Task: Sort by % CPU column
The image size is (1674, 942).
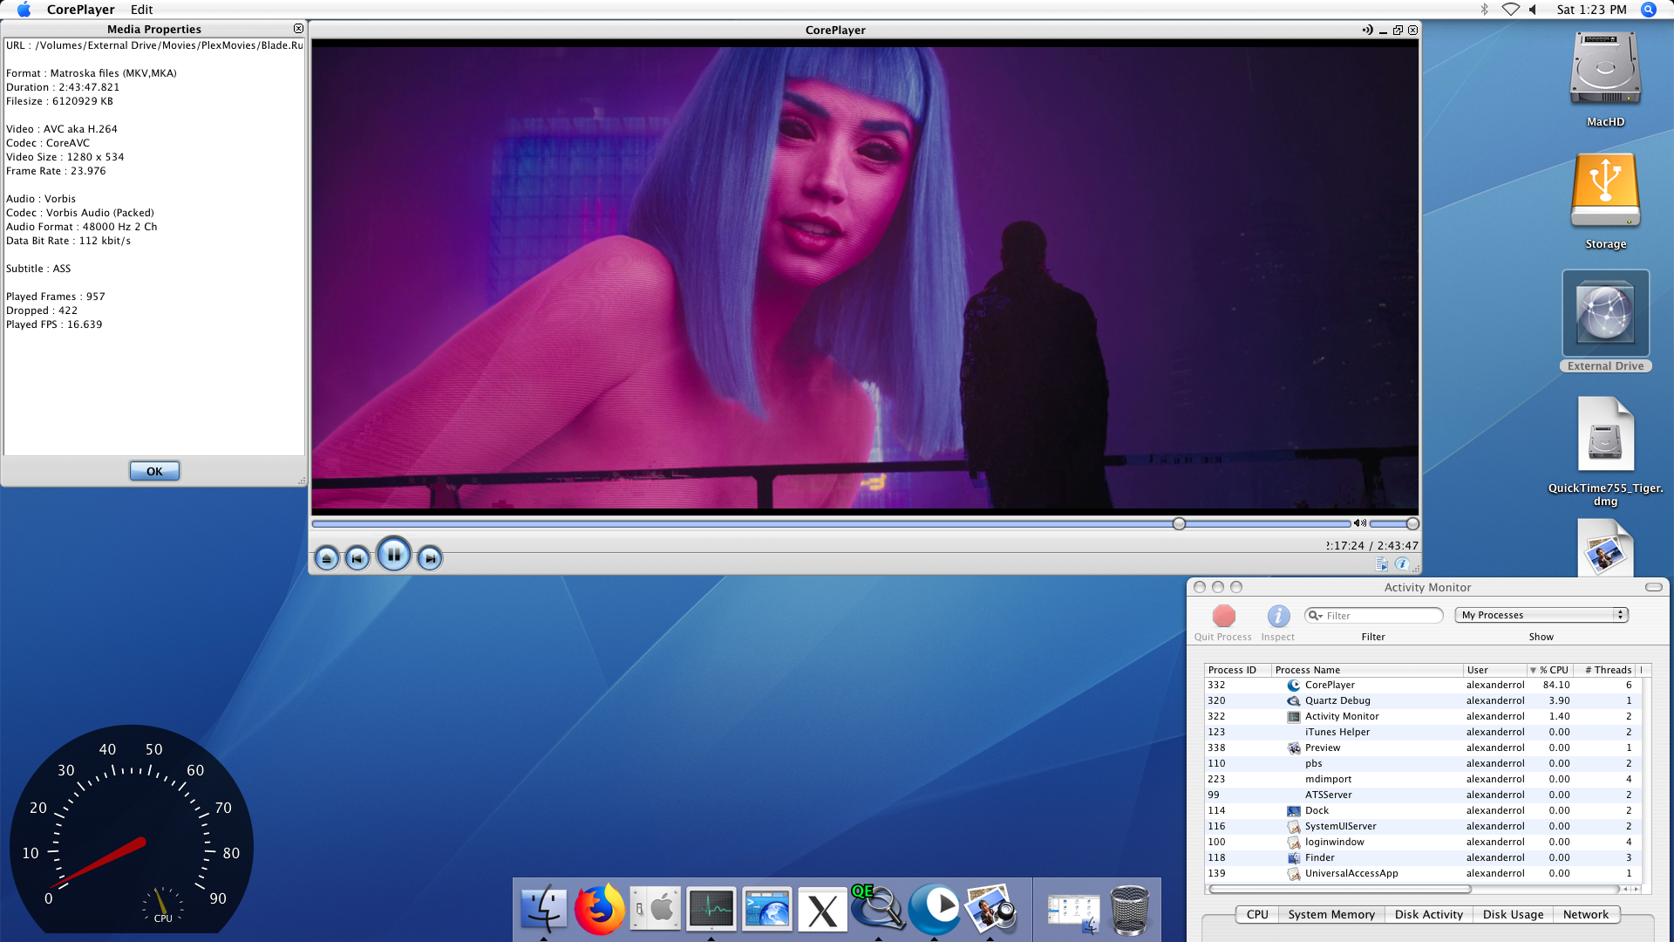Action: (x=1549, y=670)
